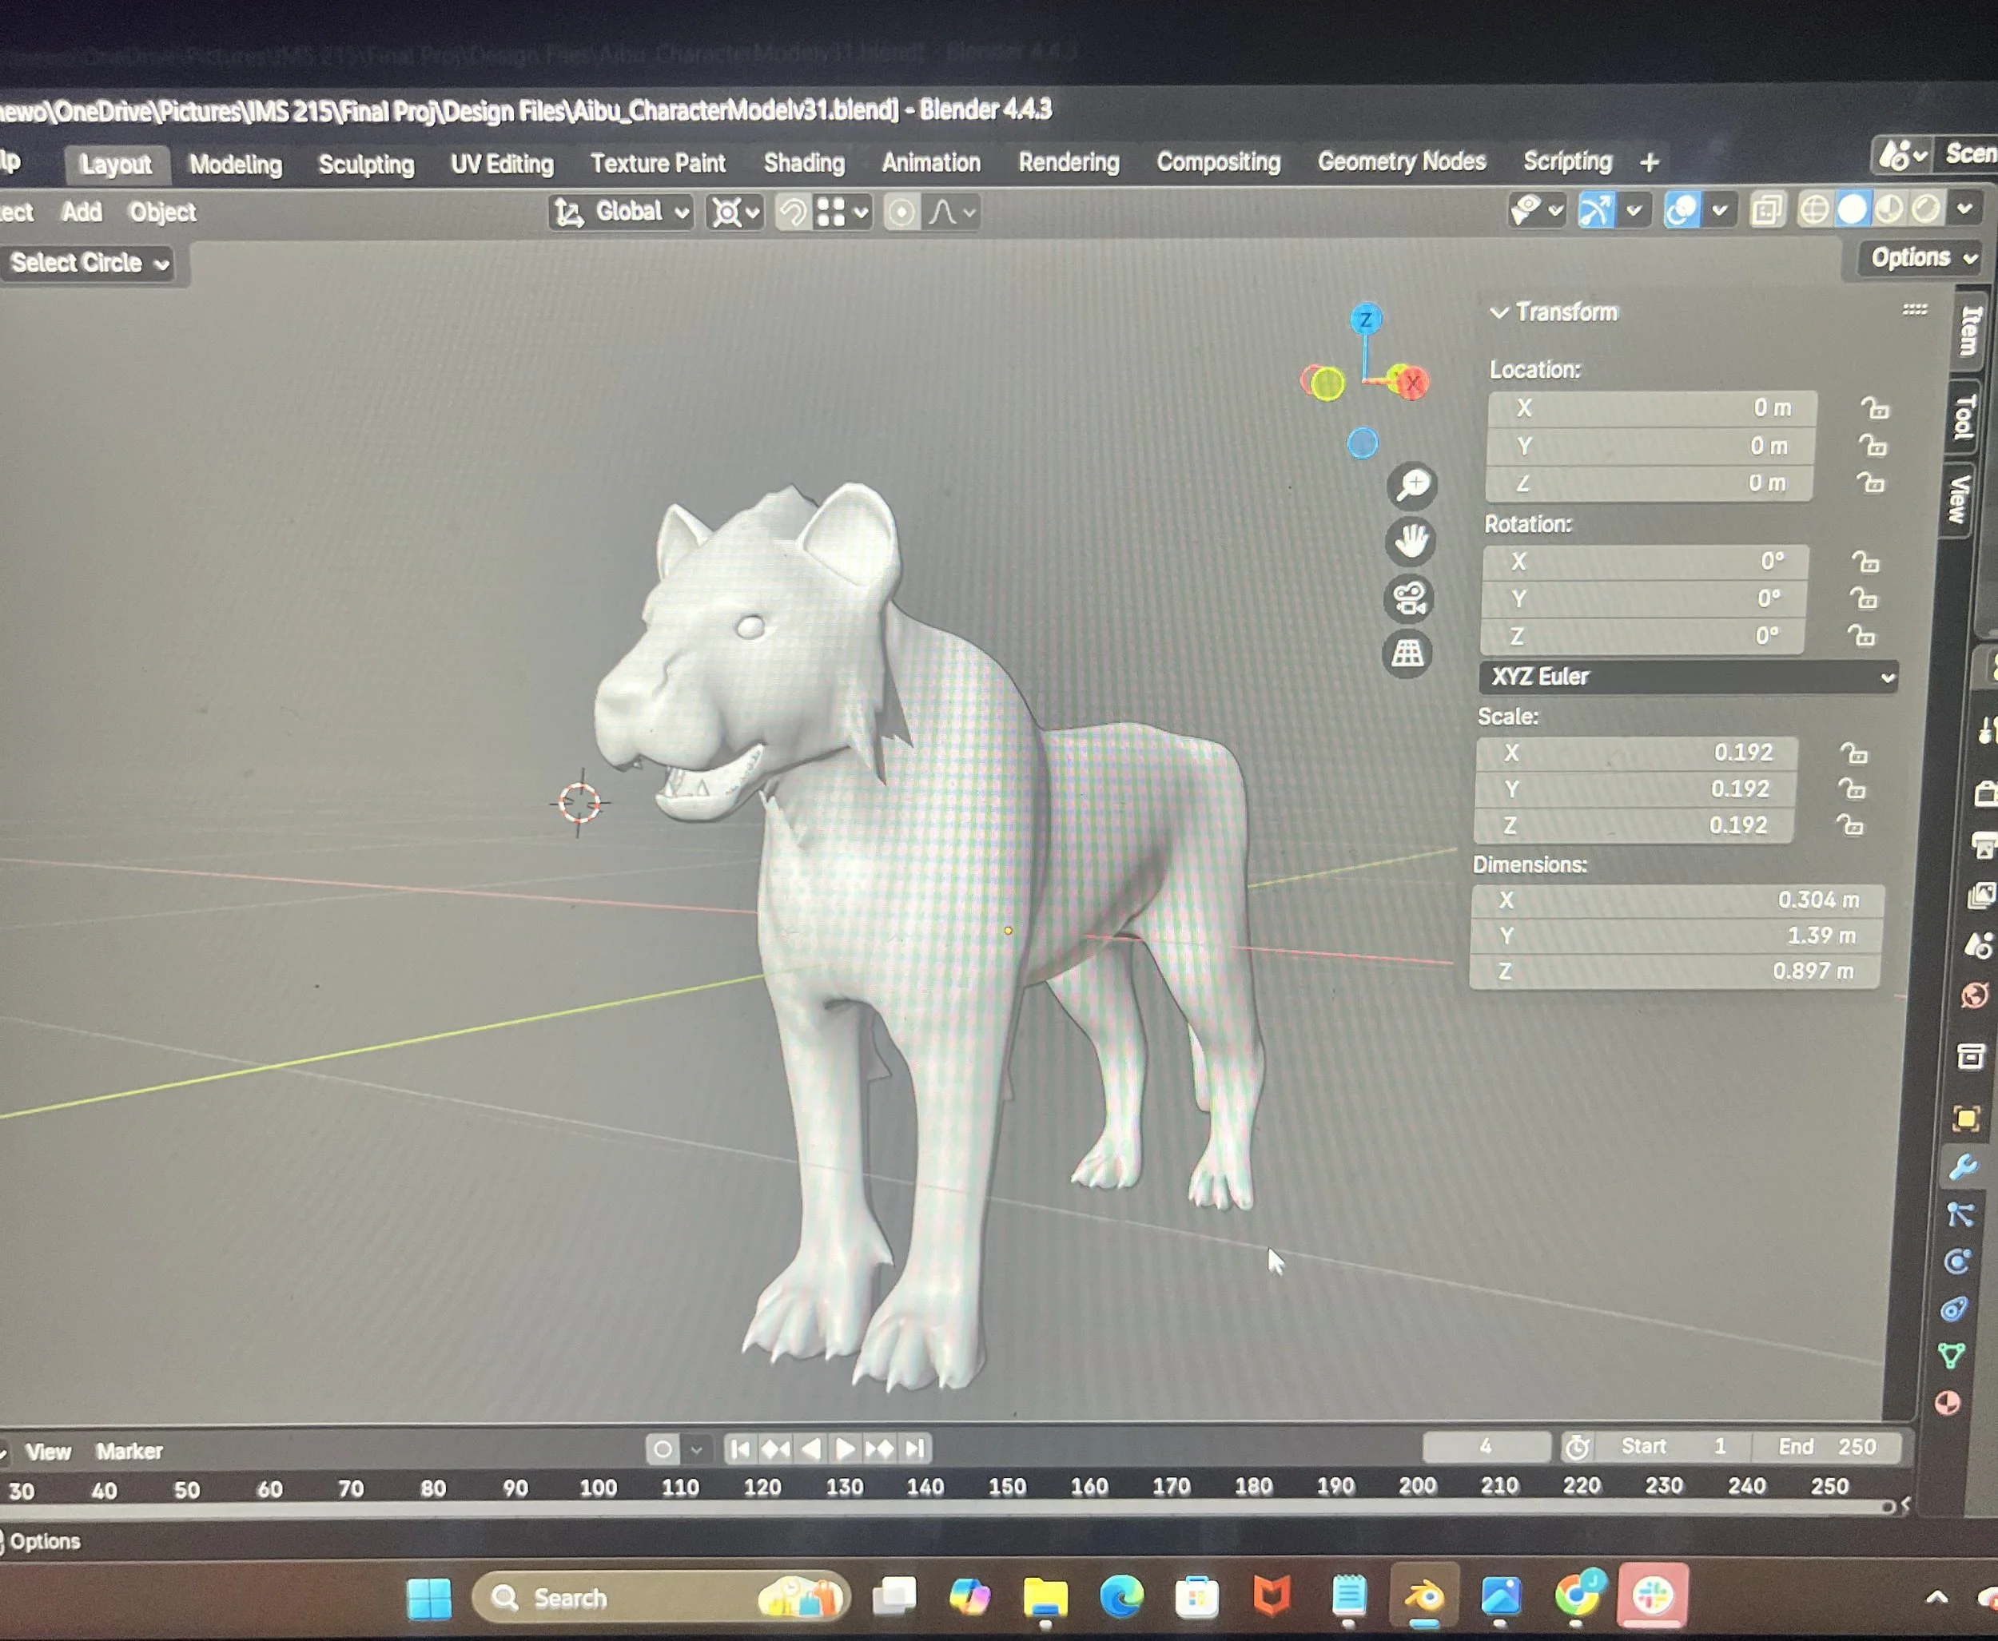Screen dimensions: 1998x1641
Task: Click the zoom magnifier viewport icon
Action: [1411, 486]
